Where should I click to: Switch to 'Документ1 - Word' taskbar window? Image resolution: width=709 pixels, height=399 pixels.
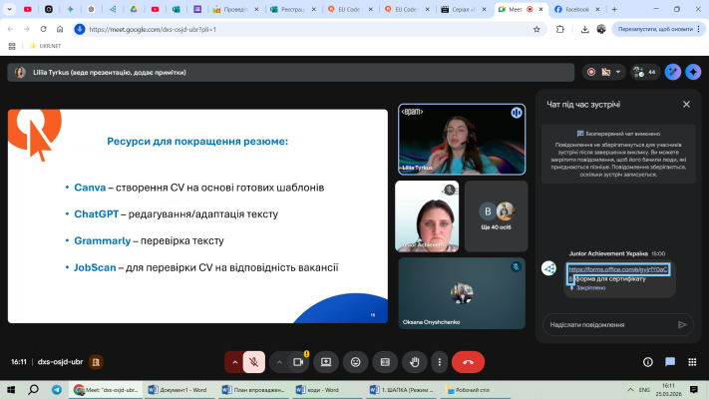(x=177, y=389)
